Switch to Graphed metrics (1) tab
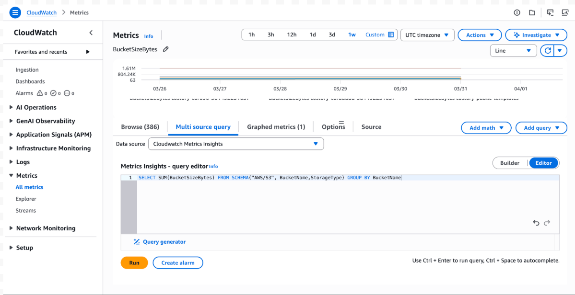Image resolution: width=575 pixels, height=295 pixels. (x=276, y=126)
